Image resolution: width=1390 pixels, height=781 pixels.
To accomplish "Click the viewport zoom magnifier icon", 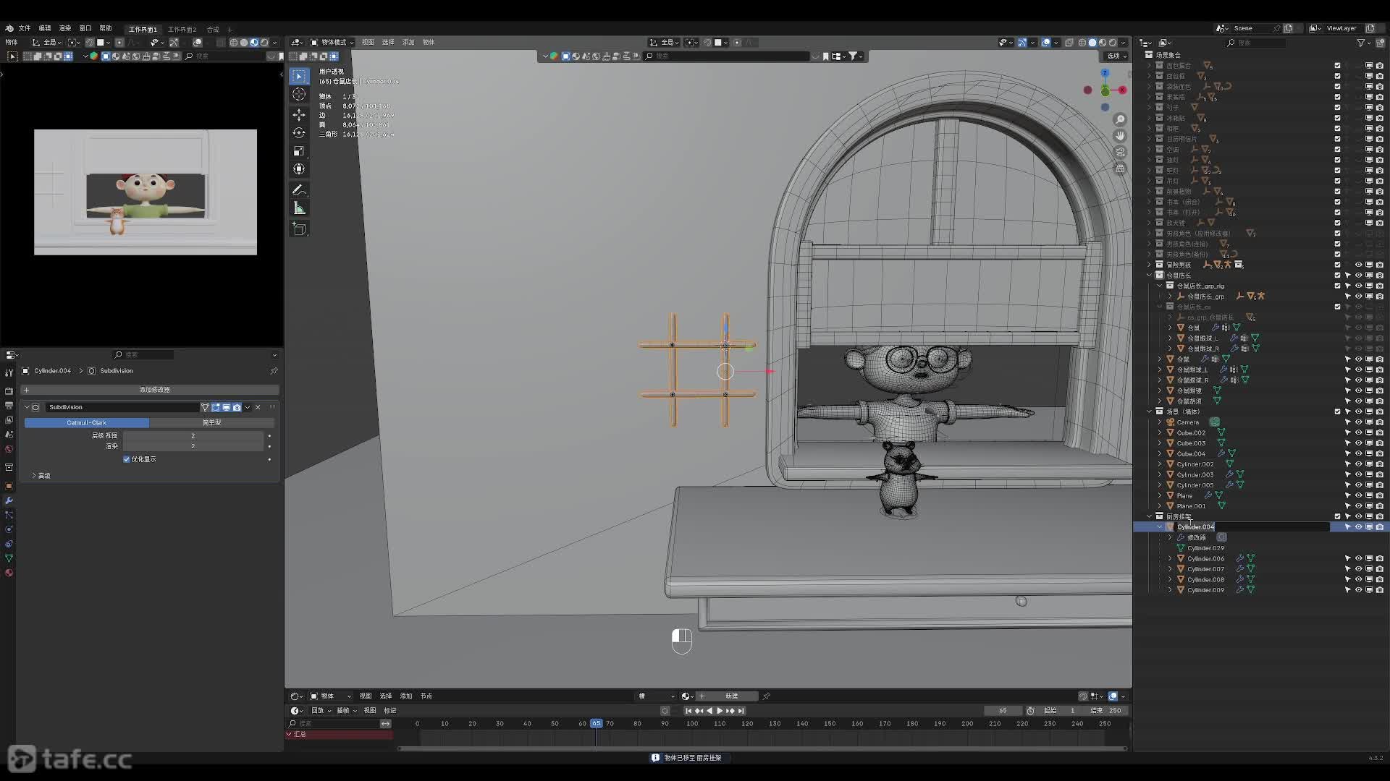I will coord(1120,119).
